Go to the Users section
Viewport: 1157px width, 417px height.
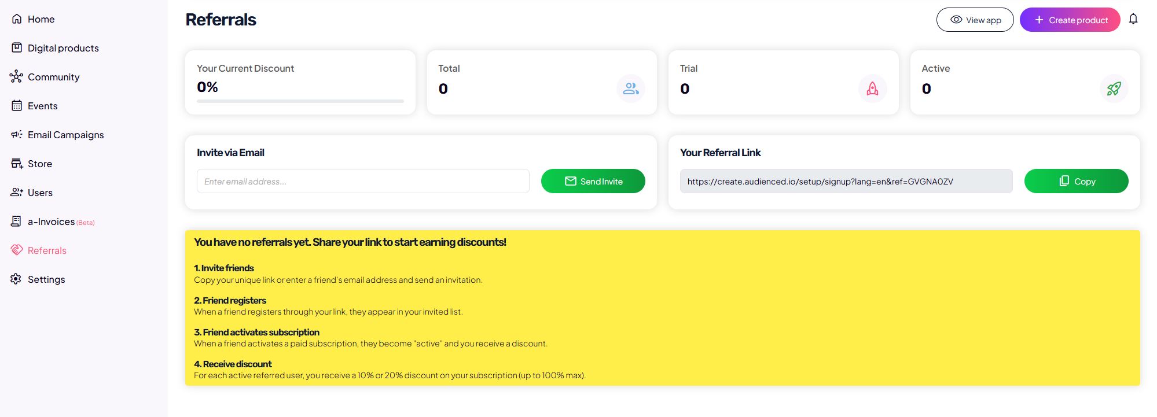click(x=40, y=193)
